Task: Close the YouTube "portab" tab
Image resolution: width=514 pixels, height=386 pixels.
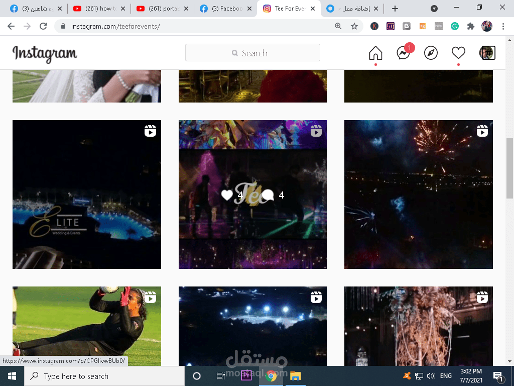Action: click(x=186, y=9)
